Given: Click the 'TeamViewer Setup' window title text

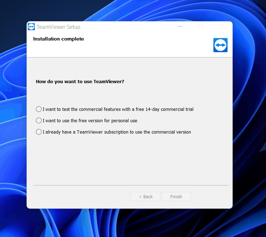Looking at the screenshot, I should click(x=58, y=27).
